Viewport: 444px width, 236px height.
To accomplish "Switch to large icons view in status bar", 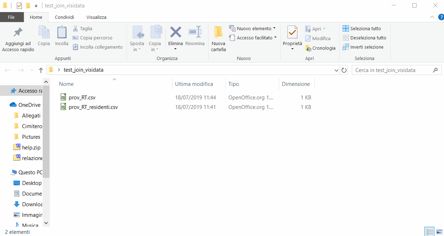I will [439, 232].
